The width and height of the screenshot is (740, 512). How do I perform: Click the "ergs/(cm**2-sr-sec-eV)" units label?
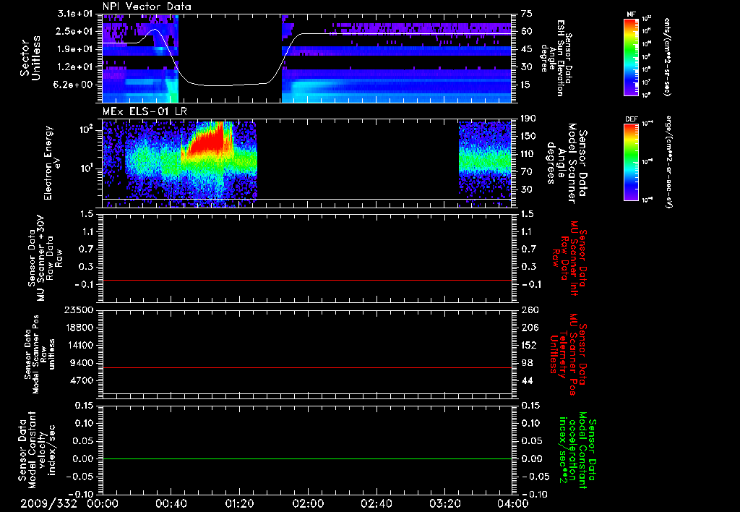668,162
